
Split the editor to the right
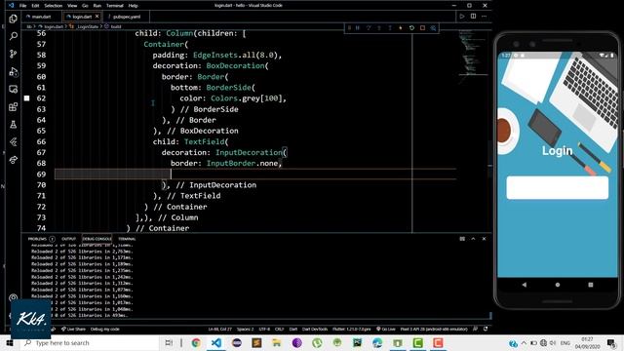tap(473, 17)
